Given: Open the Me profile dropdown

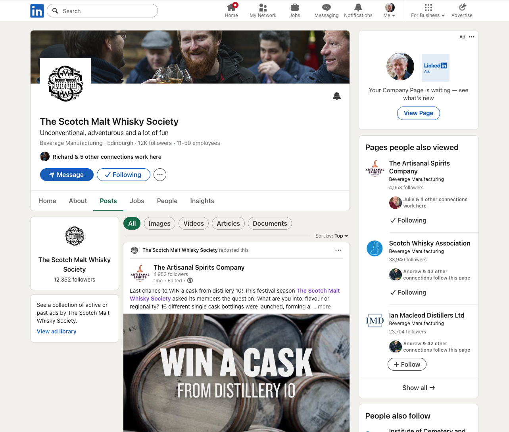Looking at the screenshot, I should click(390, 11).
